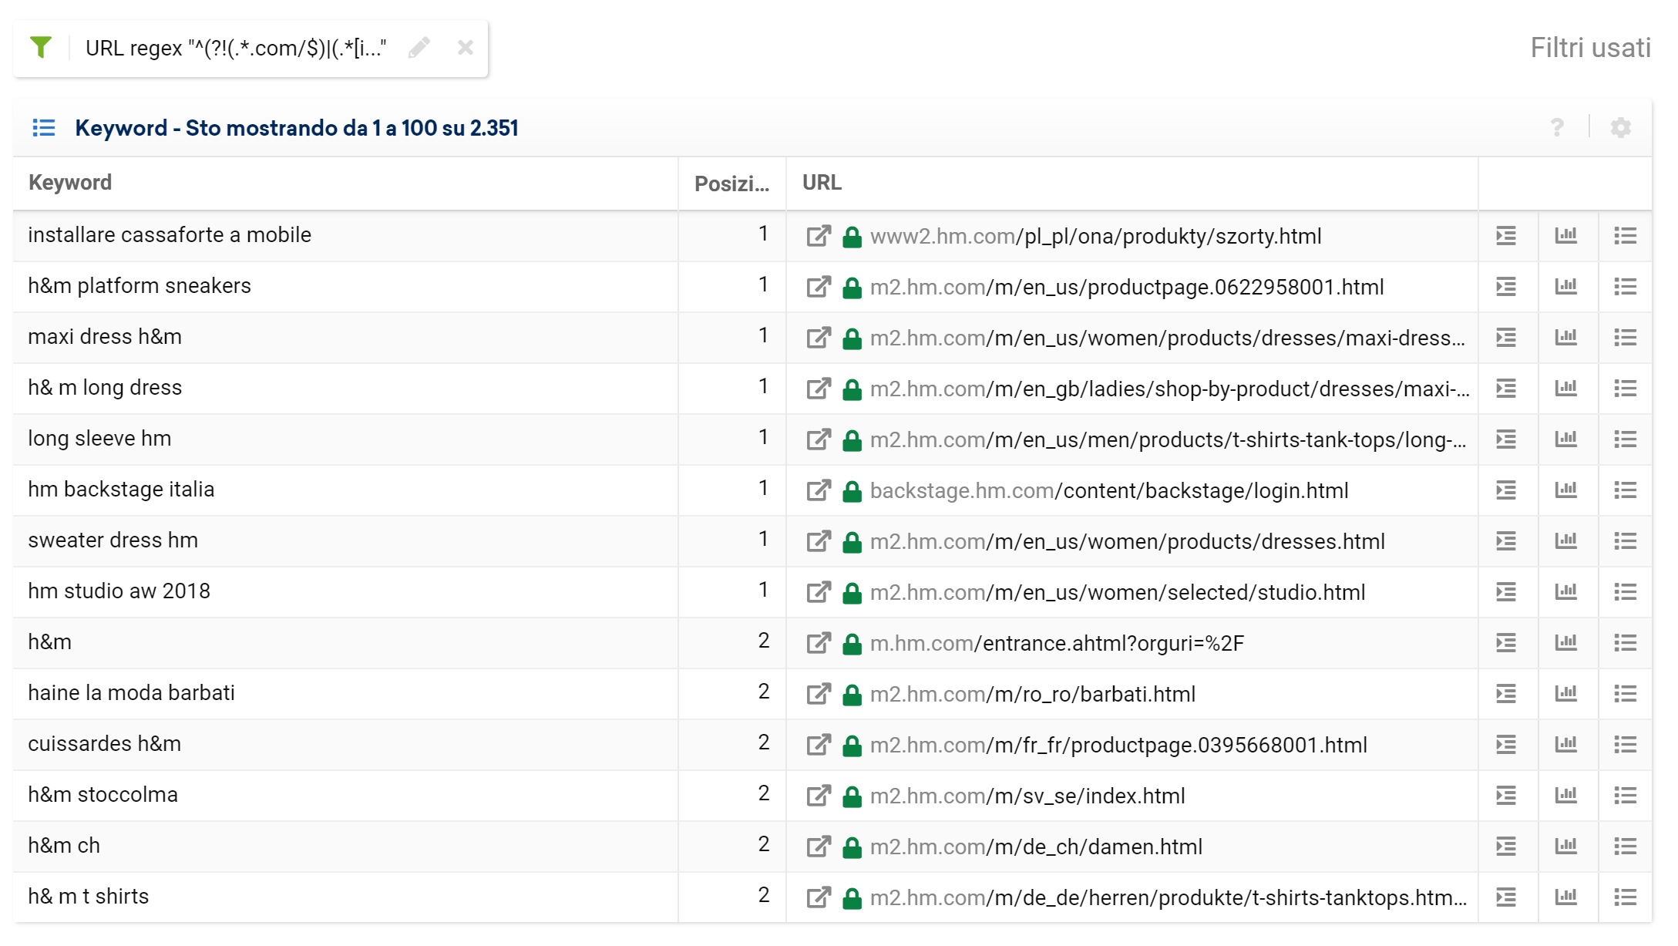Open the help question mark icon
The image size is (1678, 946).
(x=1557, y=127)
